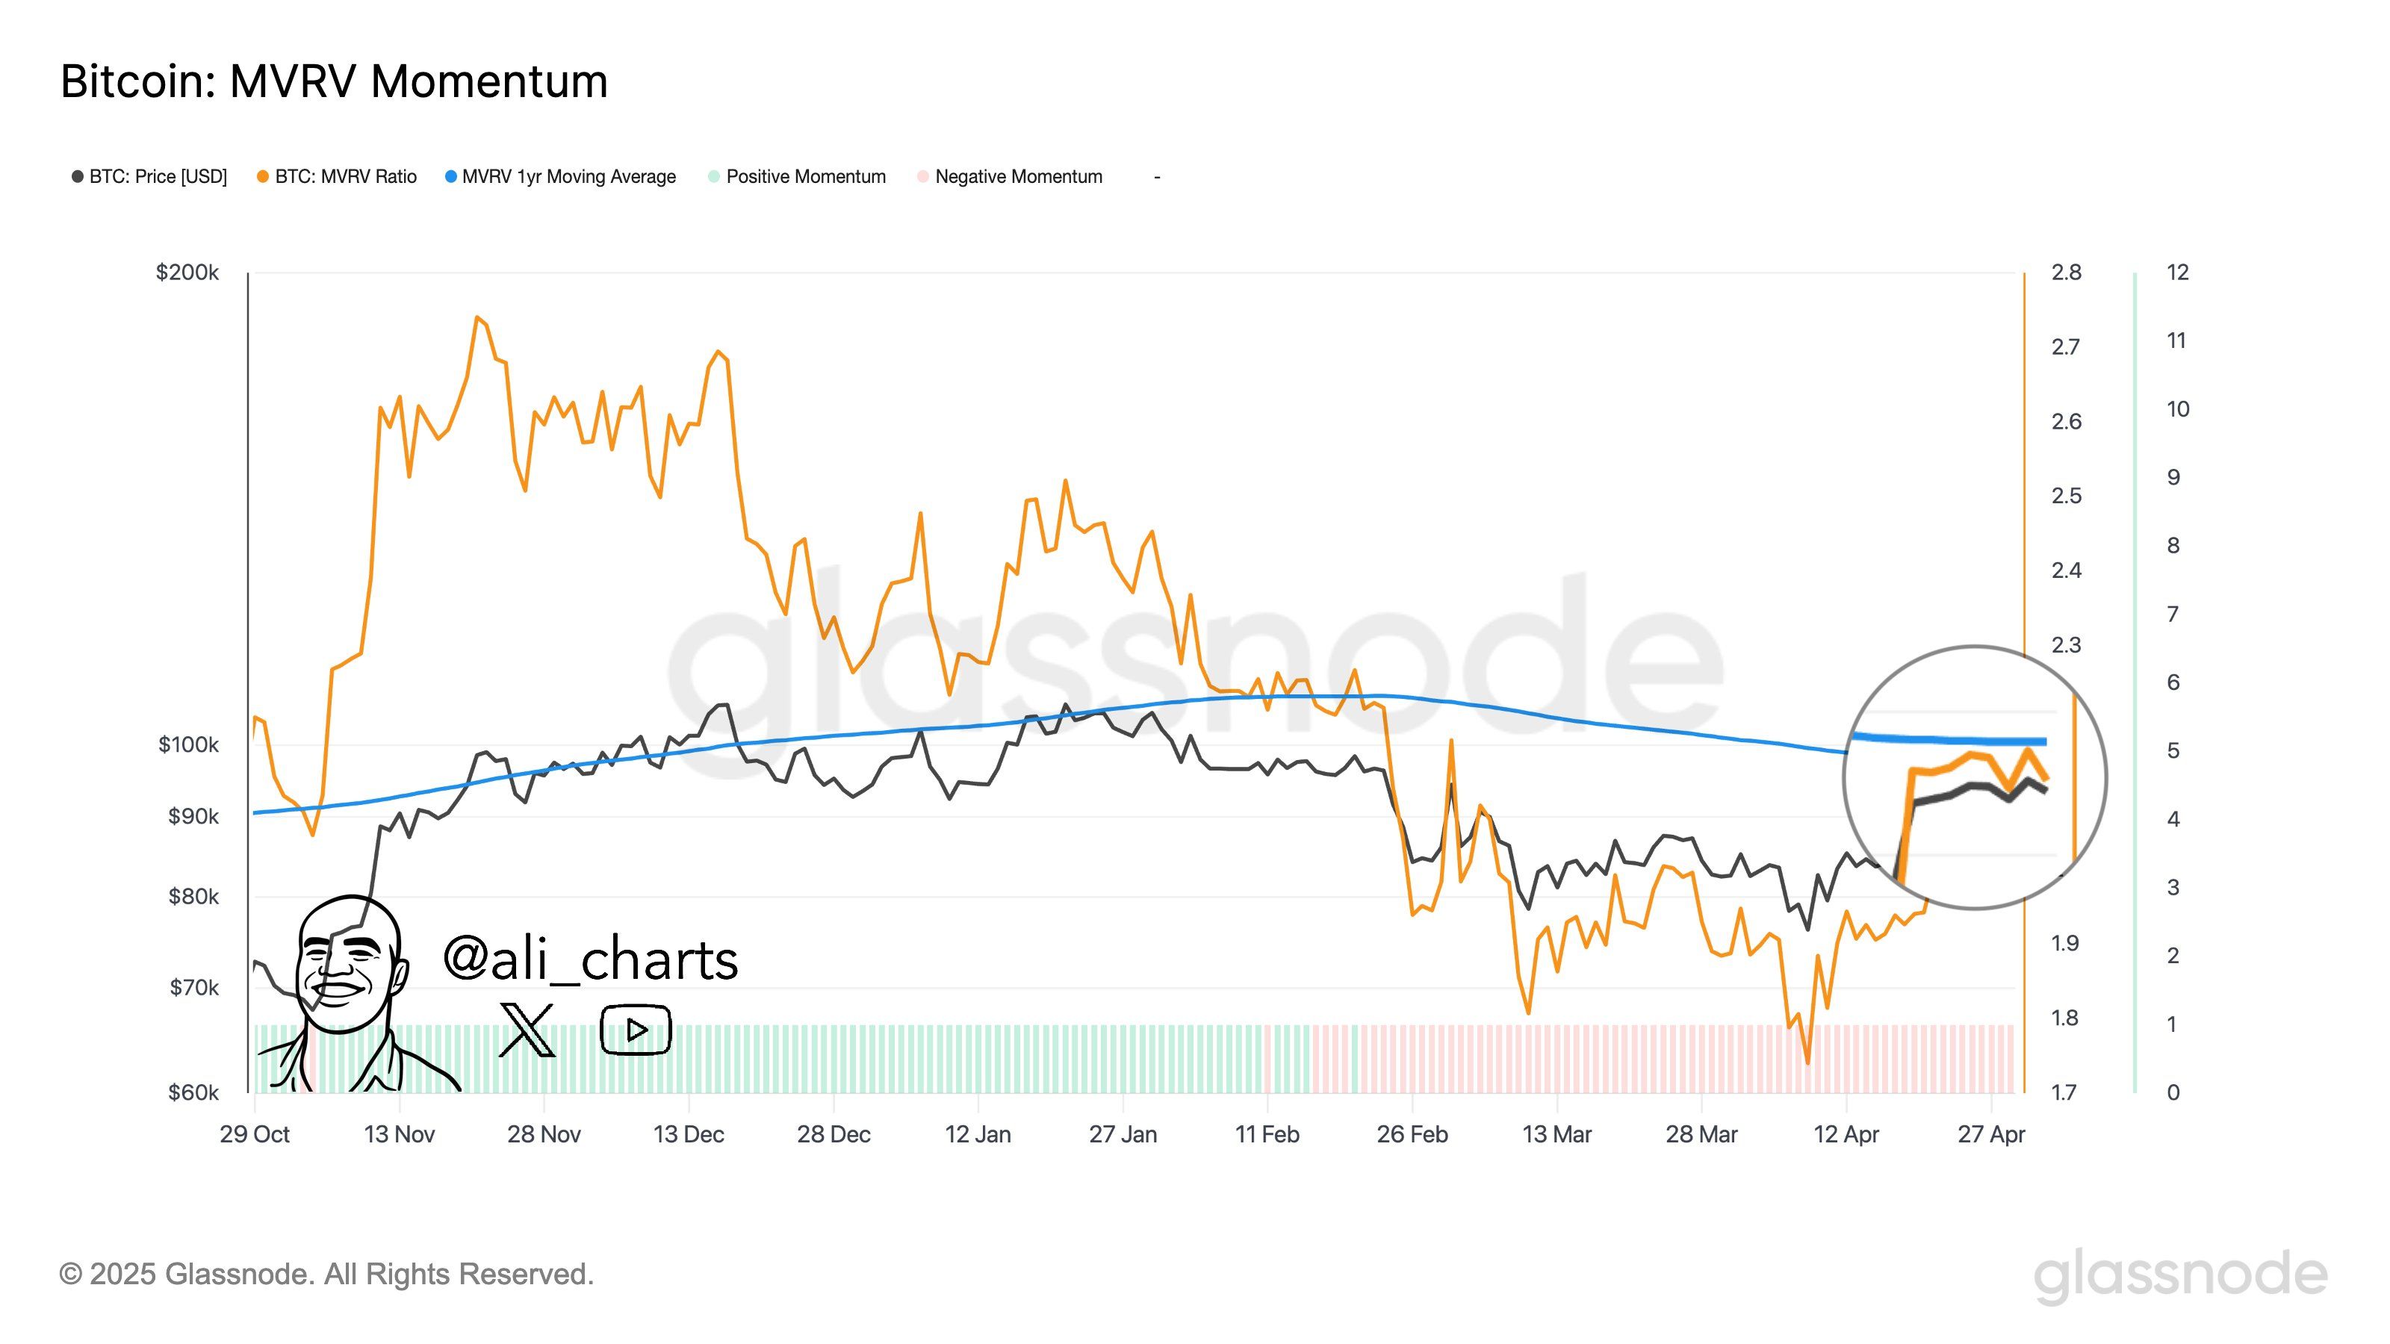This screenshot has width=2390, height=1344.
Task: Click the glassnode logo in bottom-right corner
Action: click(x=2179, y=1275)
